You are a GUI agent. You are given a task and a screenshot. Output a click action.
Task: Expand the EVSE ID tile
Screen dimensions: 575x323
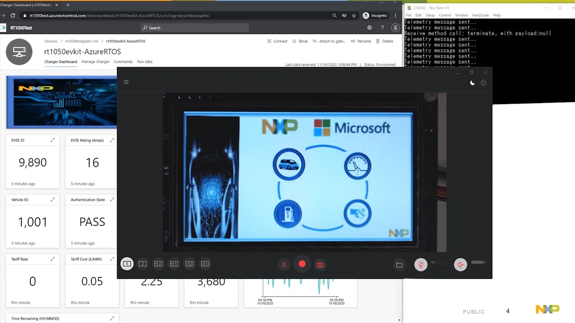point(53,140)
